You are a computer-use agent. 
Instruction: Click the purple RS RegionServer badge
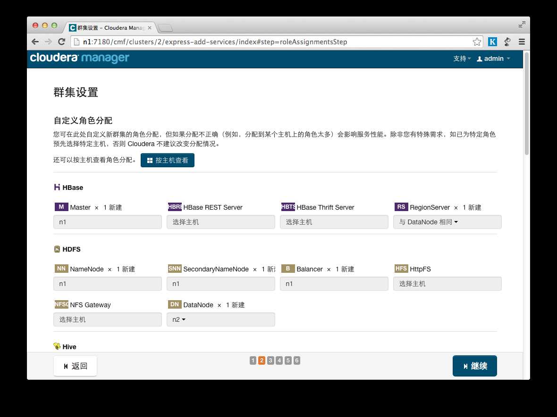(x=401, y=207)
